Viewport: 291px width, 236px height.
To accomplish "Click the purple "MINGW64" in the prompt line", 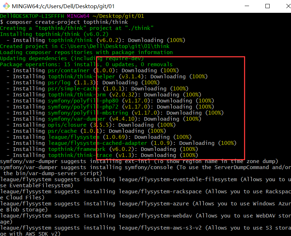I will pos(78,16).
